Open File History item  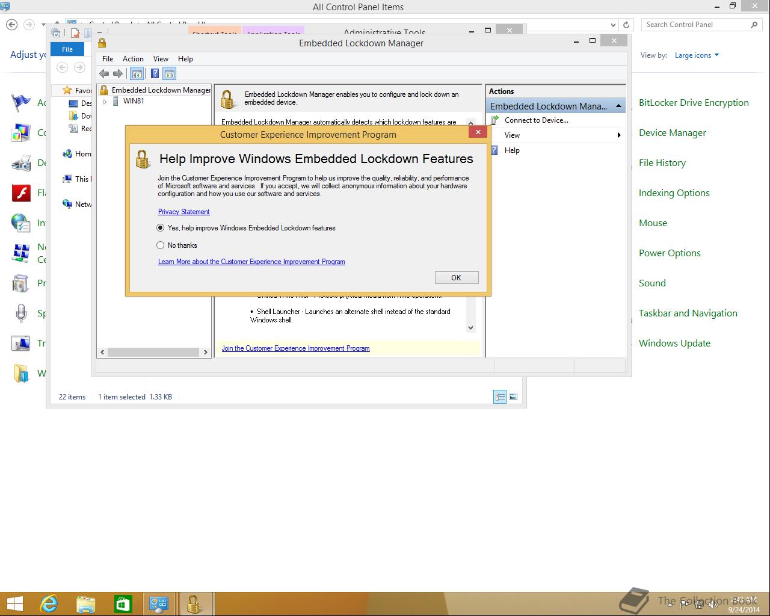coord(662,163)
